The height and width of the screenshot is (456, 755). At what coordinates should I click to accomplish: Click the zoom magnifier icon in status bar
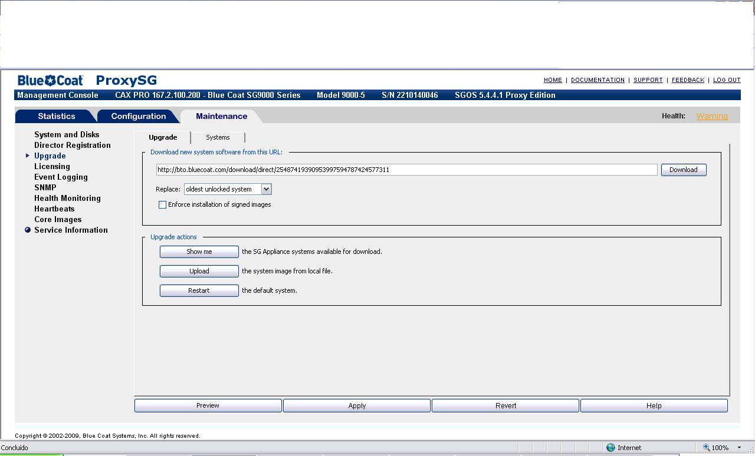[706, 448]
